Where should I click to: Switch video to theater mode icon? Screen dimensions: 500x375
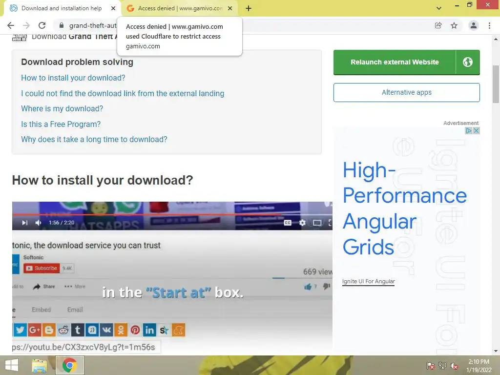317,223
